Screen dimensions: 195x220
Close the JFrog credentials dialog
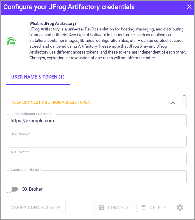pos(189,7)
